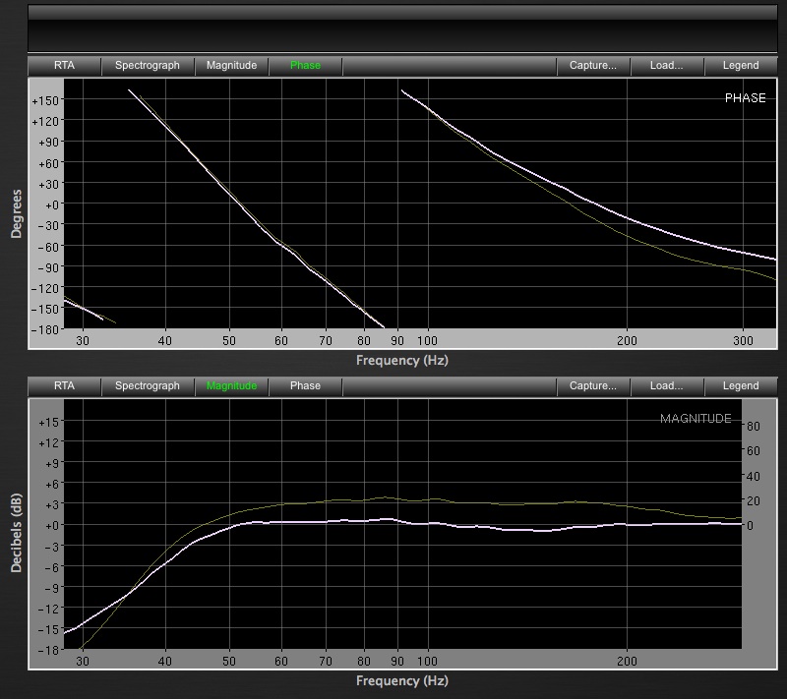Screen dimensions: 787x699
Task: Toggle Legend in lower Magnitude panel
Action: pyautogui.click(x=741, y=386)
